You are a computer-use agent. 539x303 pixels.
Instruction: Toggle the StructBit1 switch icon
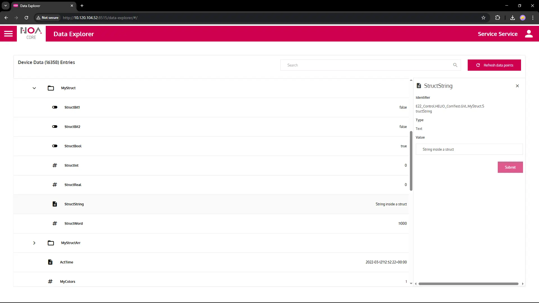click(x=55, y=107)
